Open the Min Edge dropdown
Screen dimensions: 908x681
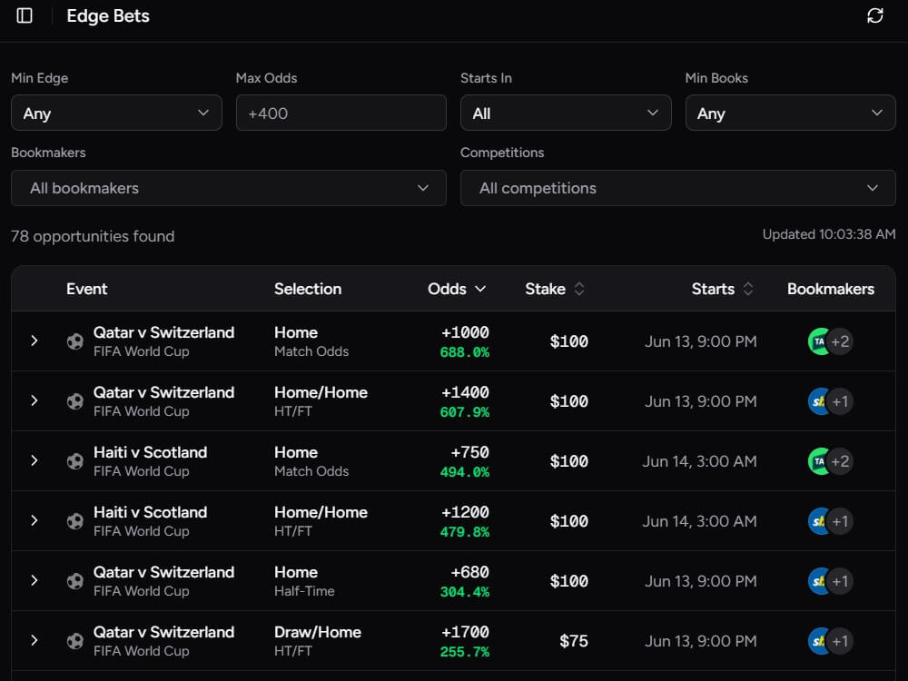click(x=116, y=113)
